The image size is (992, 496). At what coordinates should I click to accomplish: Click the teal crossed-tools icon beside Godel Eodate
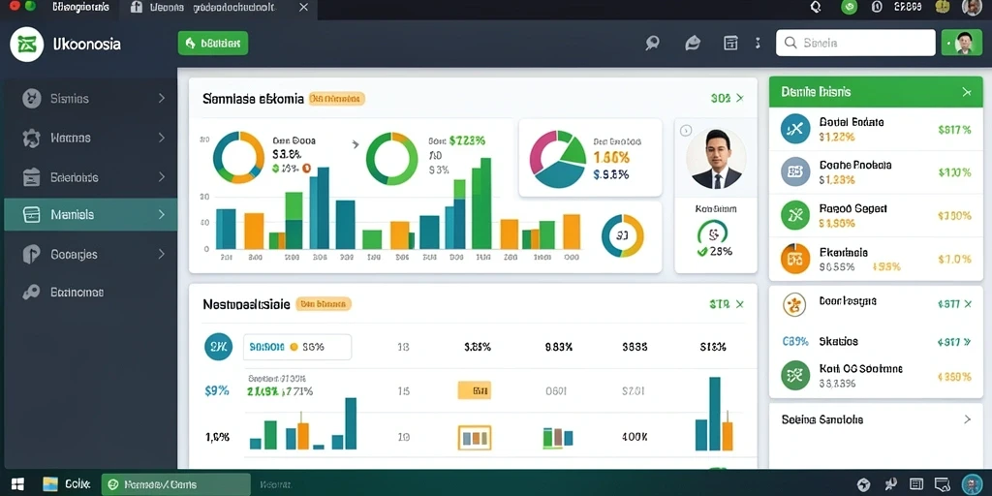795,130
